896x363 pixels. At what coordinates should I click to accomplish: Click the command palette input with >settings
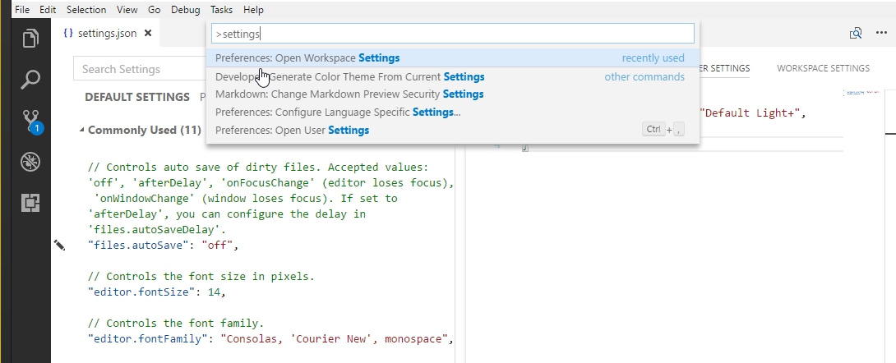453,34
